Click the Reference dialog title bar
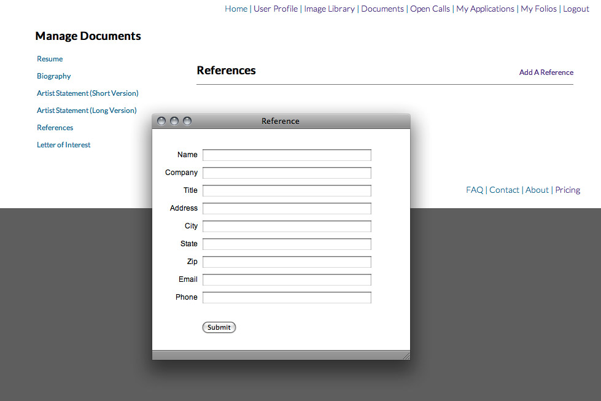 pyautogui.click(x=281, y=121)
